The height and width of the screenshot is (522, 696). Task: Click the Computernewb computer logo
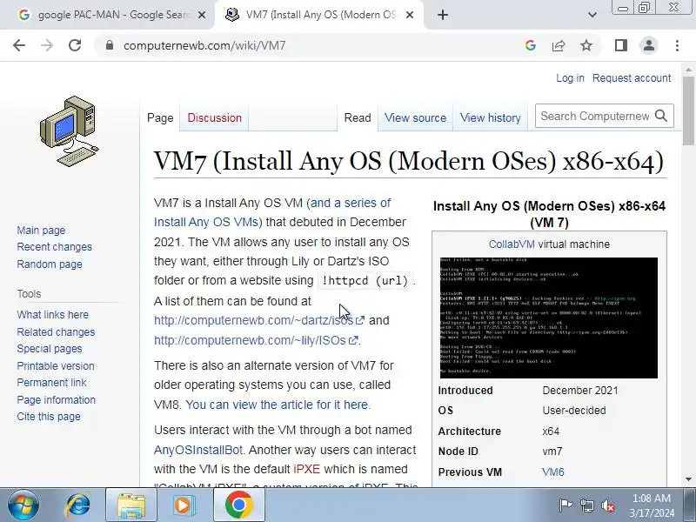tap(69, 131)
